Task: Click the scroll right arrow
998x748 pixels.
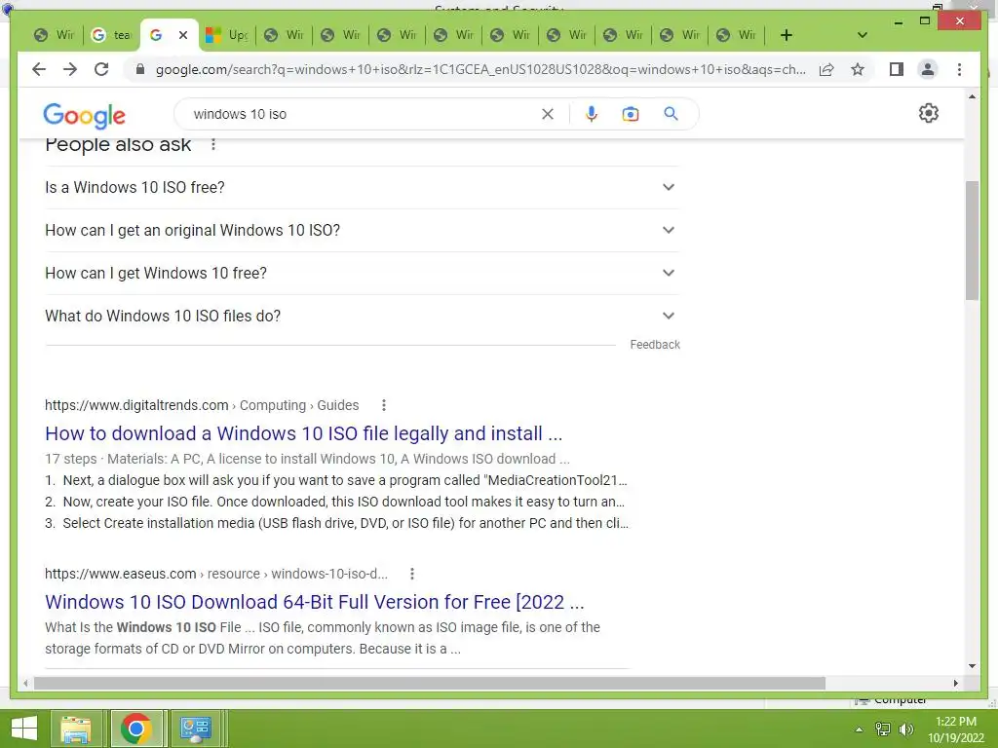Action: pos(955,683)
